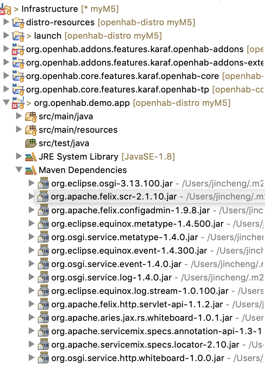
Task: Click the equinox.log.stream-1.0.100.jar jar icon
Action: 43,291
